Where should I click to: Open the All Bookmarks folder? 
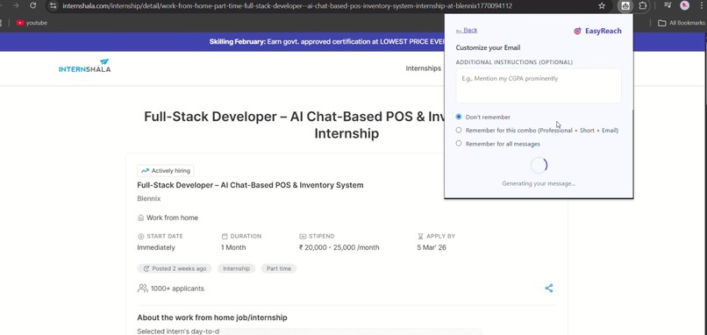pyautogui.click(x=682, y=23)
